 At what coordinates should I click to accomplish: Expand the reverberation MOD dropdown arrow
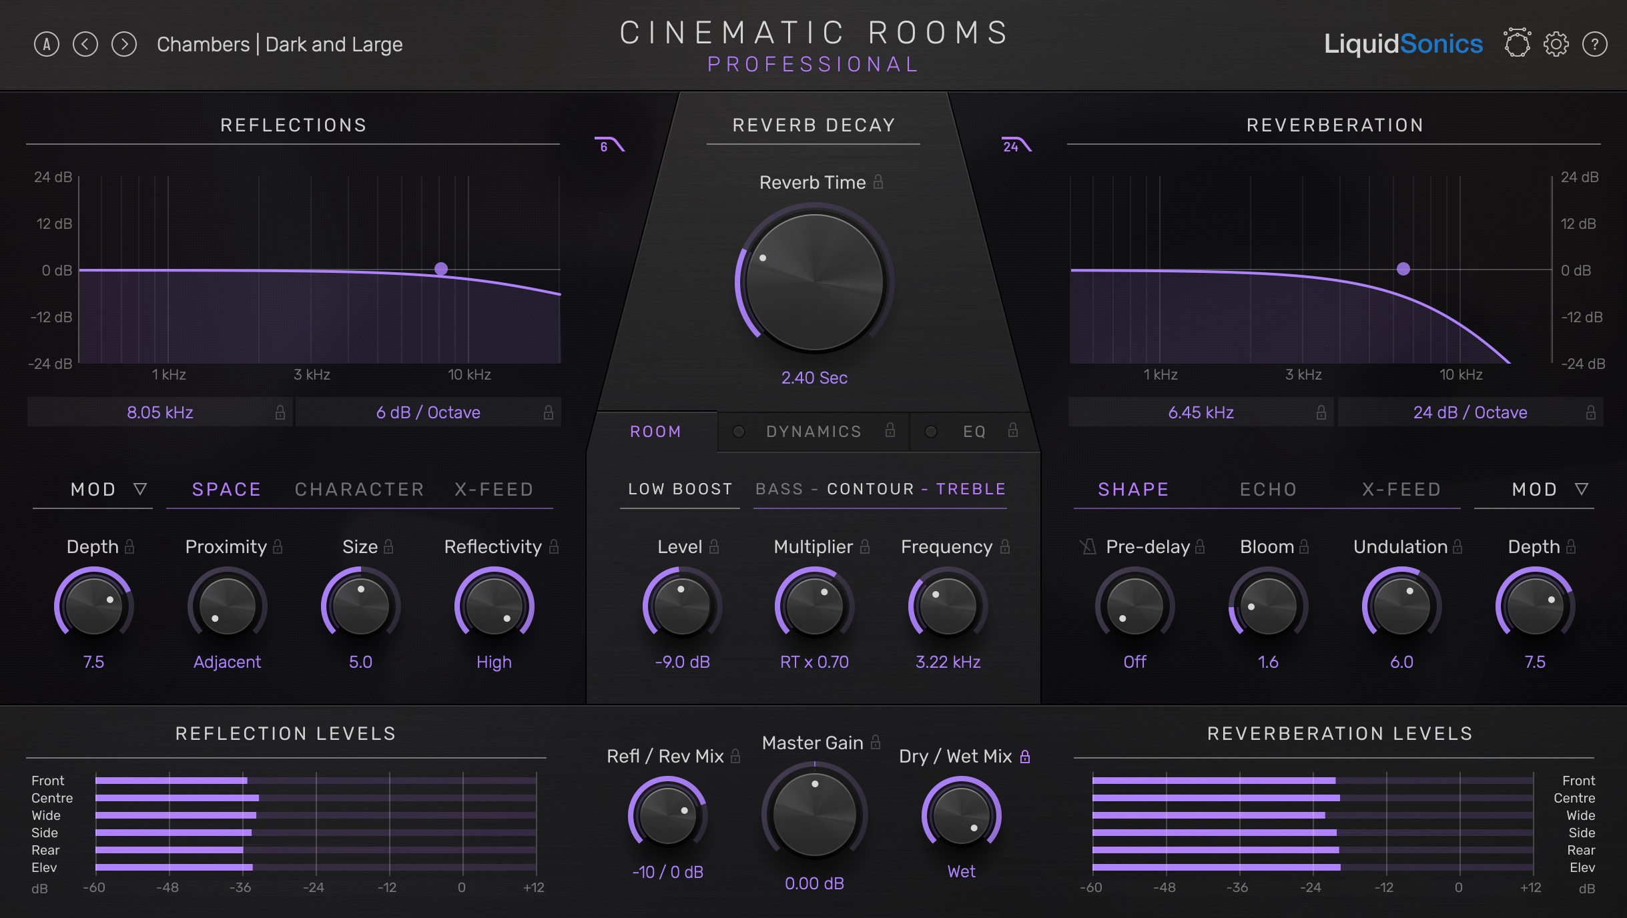pos(1582,489)
